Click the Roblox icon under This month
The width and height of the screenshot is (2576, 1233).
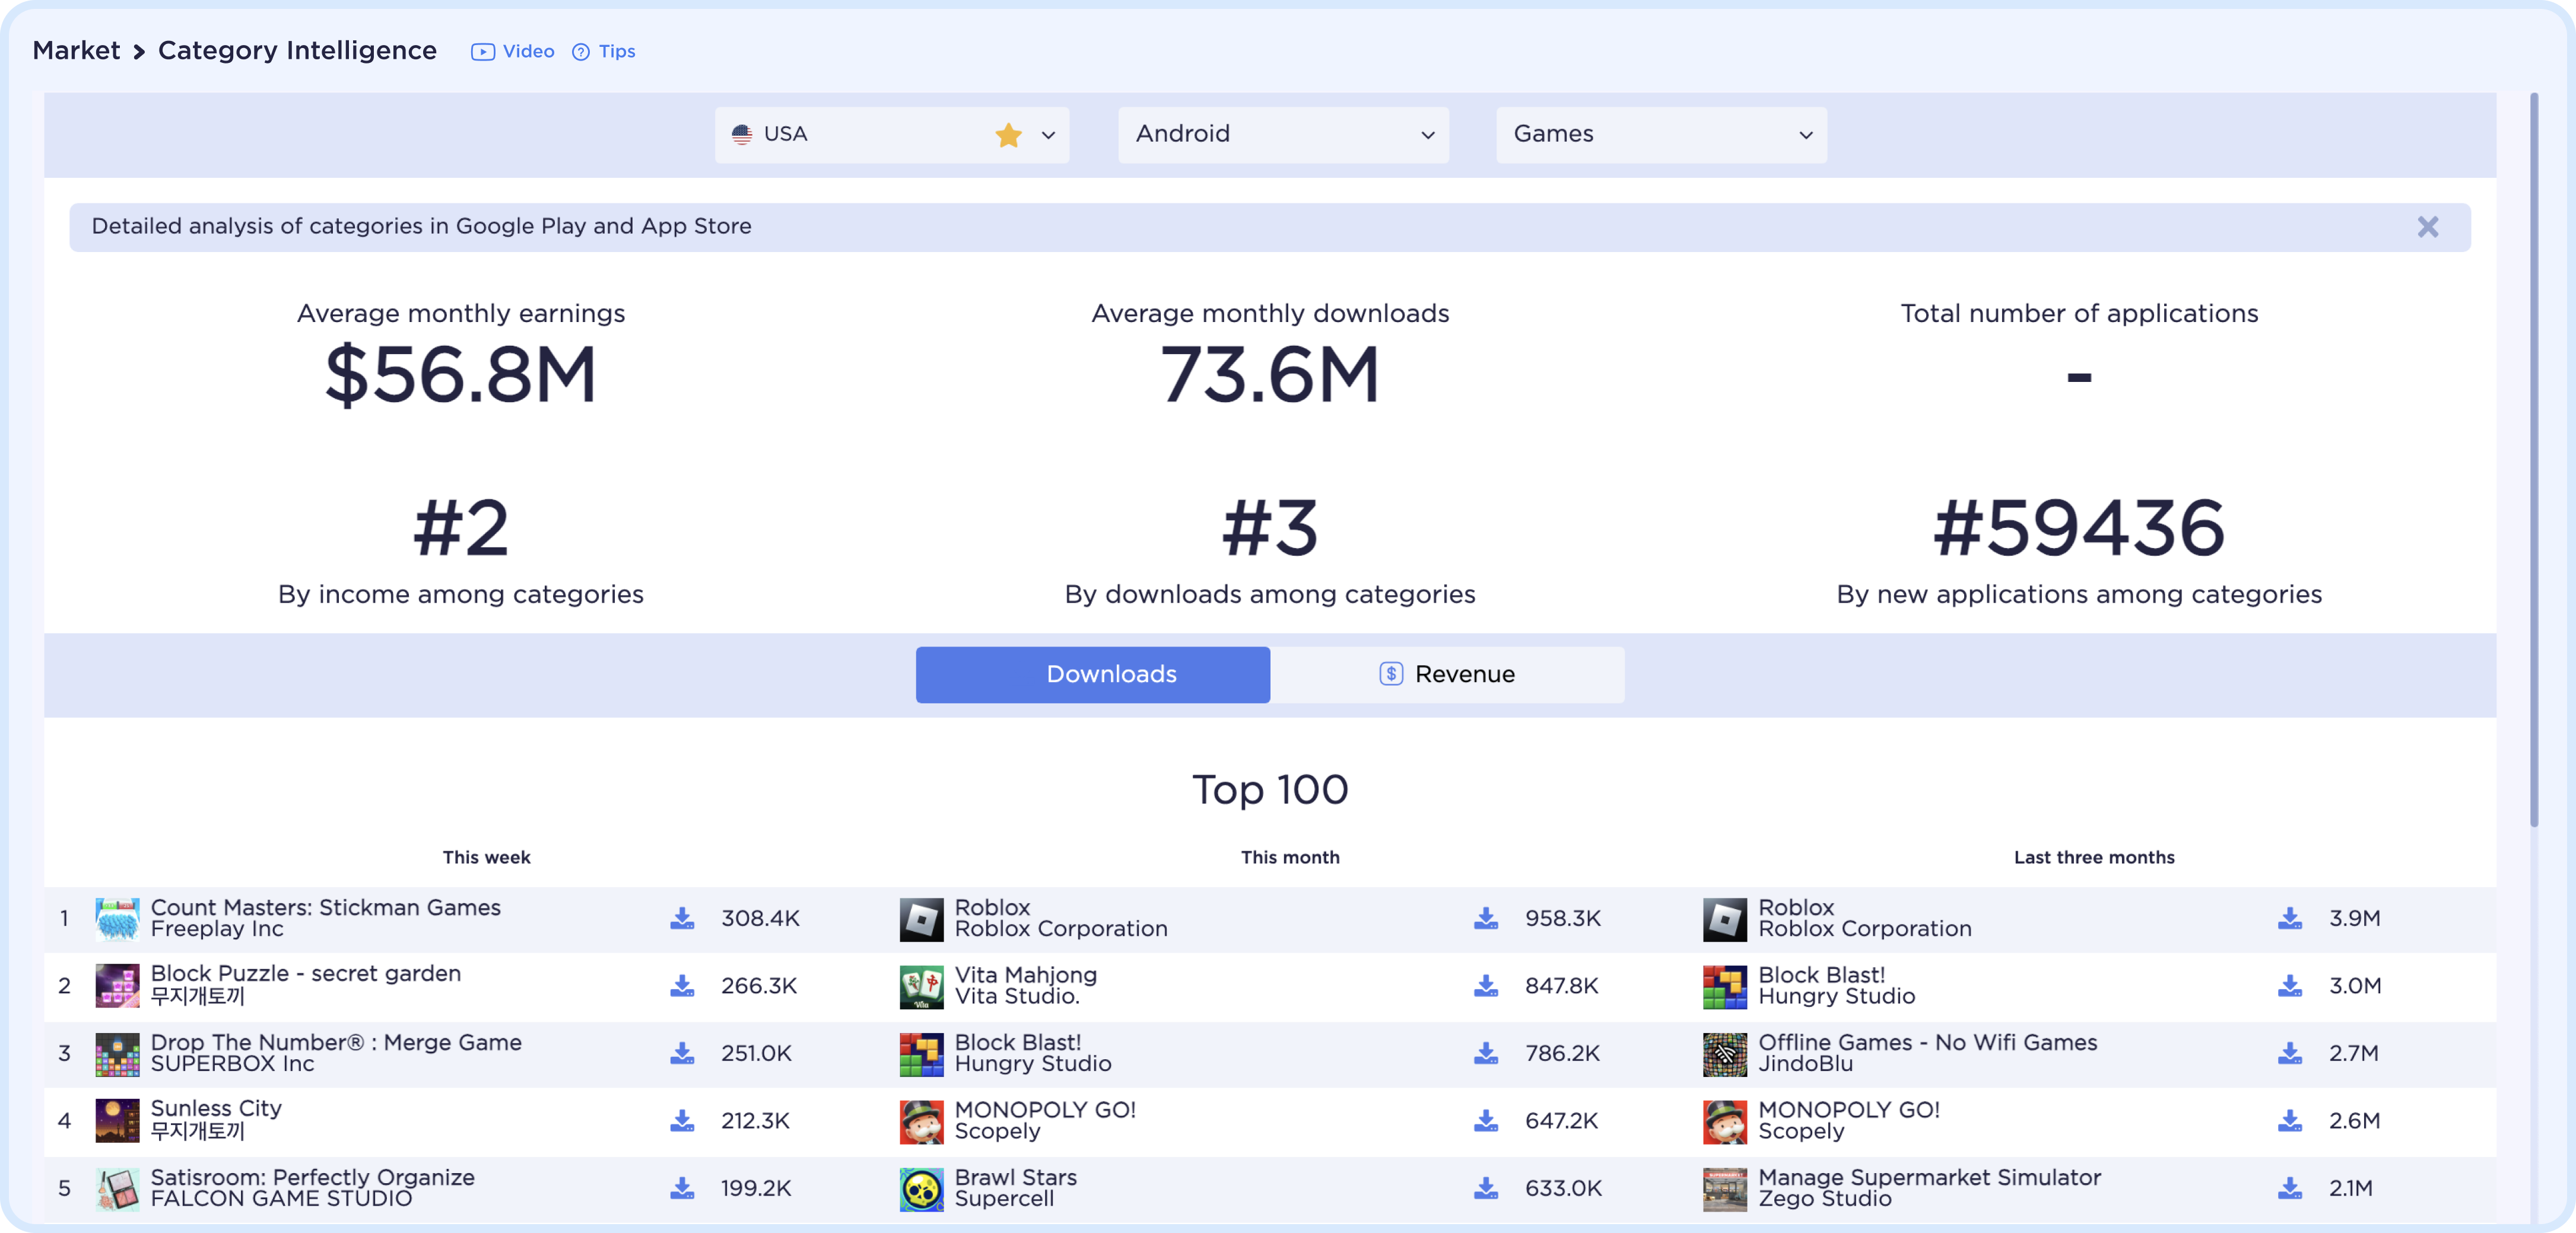(921, 918)
